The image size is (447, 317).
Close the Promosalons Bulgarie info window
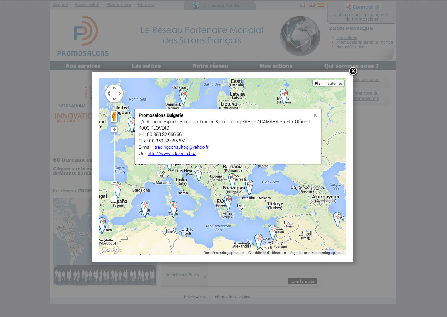click(x=315, y=115)
